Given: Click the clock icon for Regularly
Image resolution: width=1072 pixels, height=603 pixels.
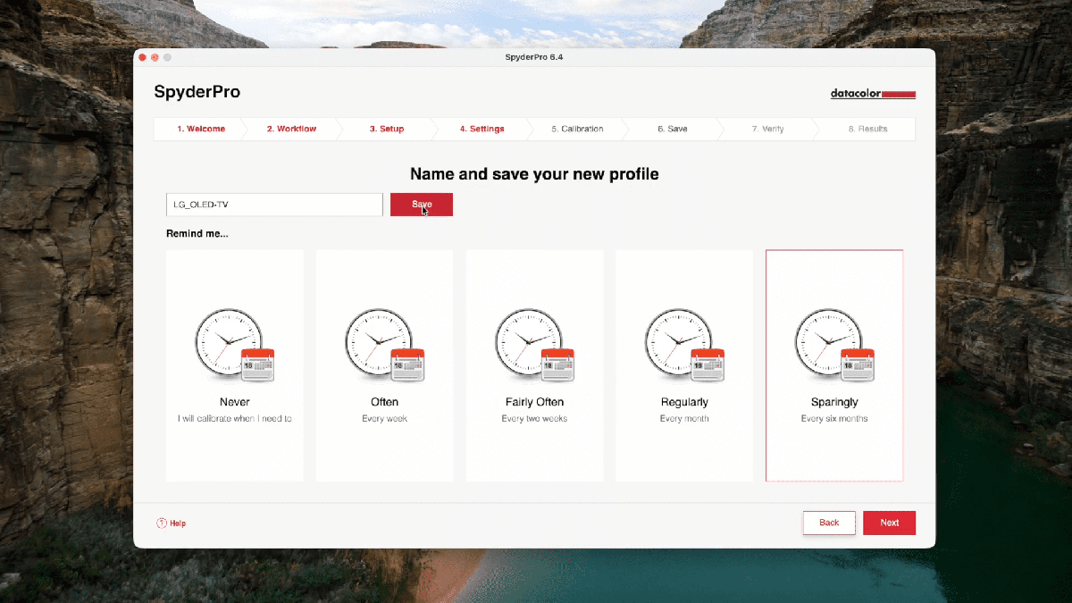Looking at the screenshot, I should tap(684, 345).
